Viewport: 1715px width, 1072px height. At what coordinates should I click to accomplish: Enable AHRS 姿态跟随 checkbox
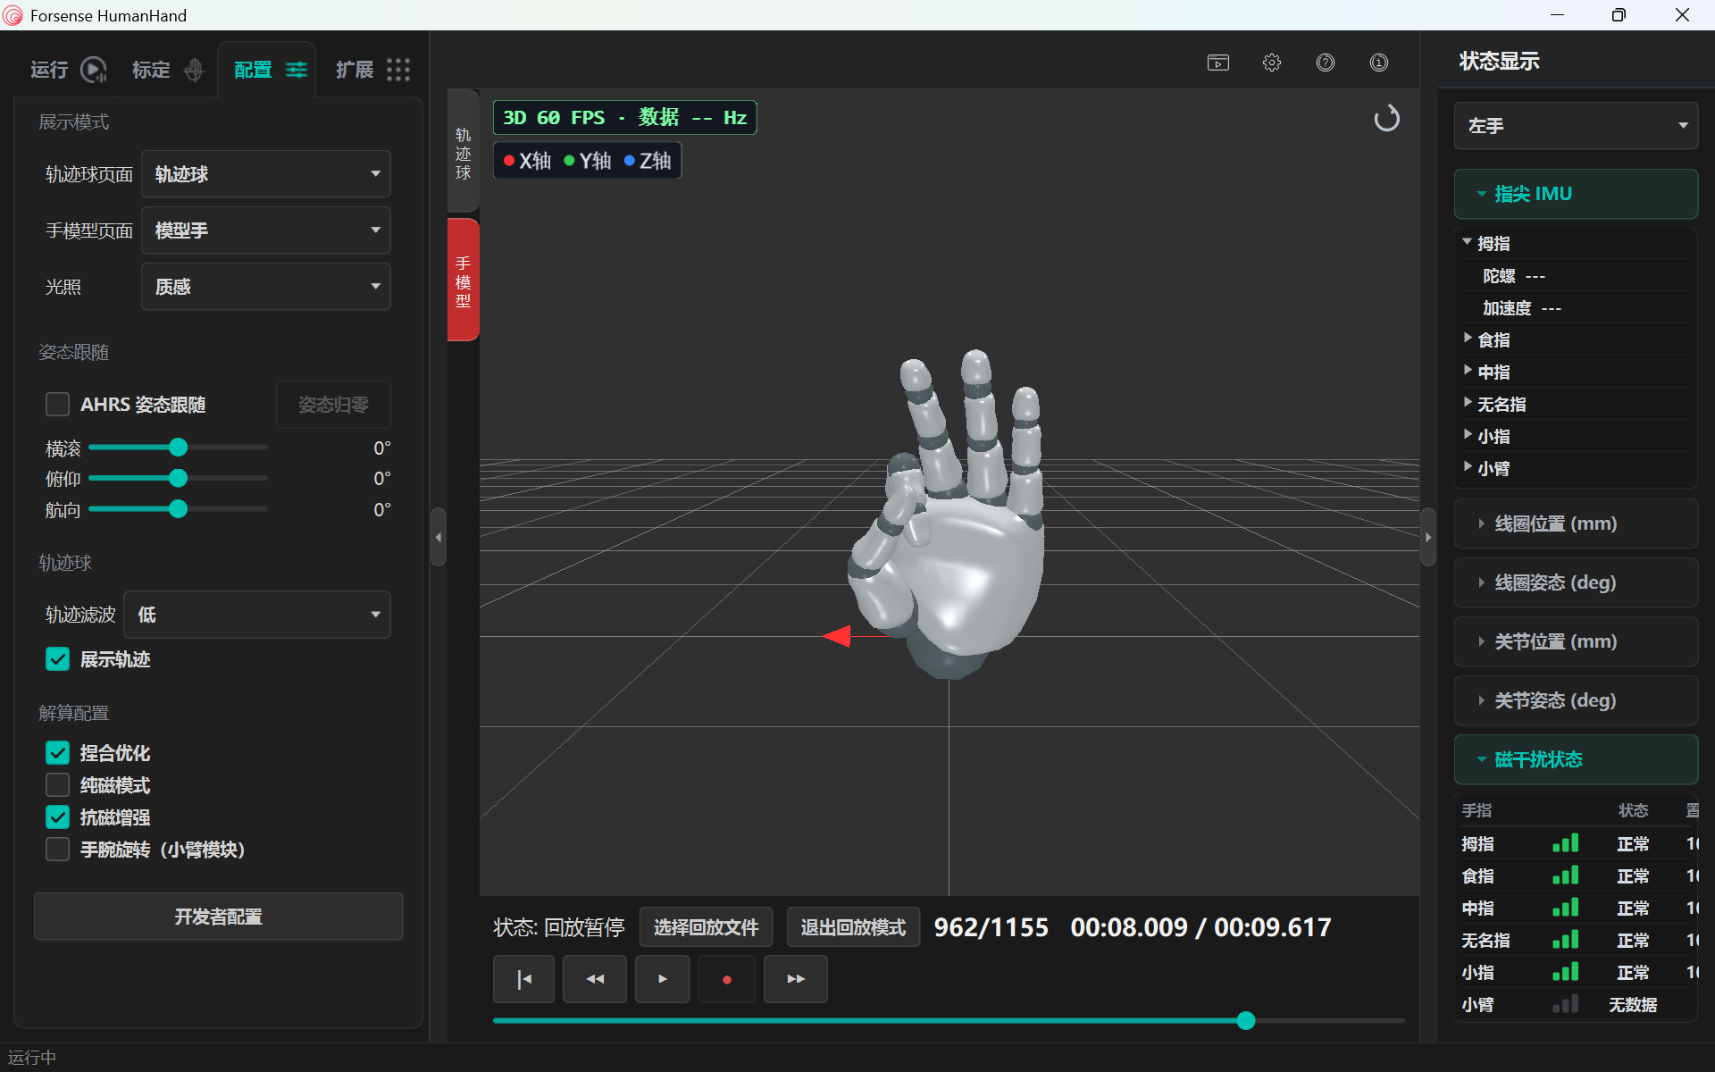pos(58,405)
